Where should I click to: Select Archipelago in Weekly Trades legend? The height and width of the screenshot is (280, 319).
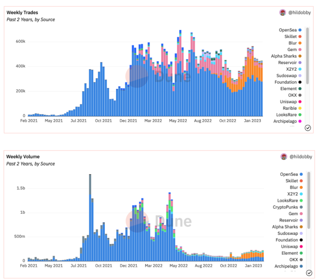[x=287, y=121]
